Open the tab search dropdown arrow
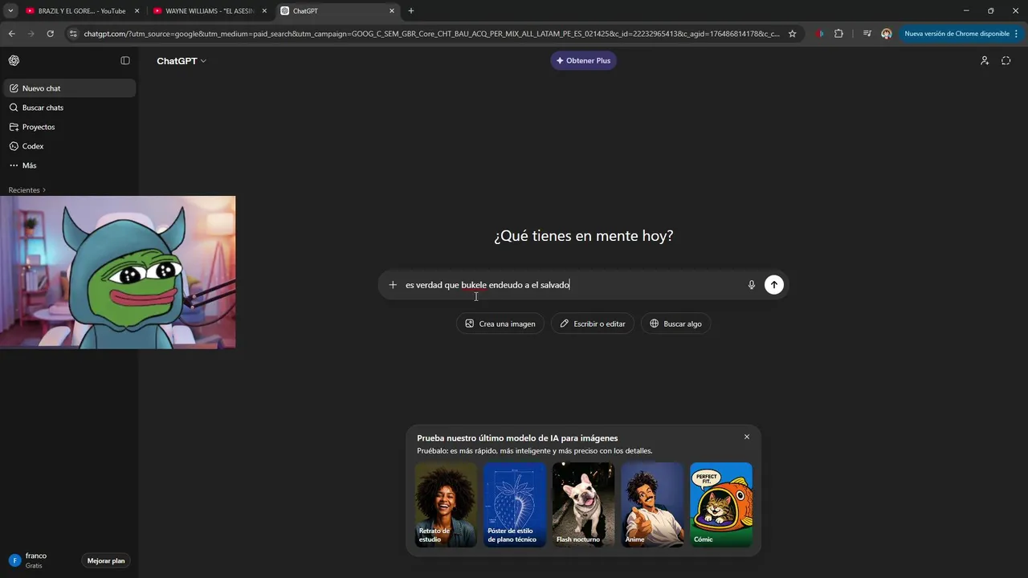 (10, 11)
